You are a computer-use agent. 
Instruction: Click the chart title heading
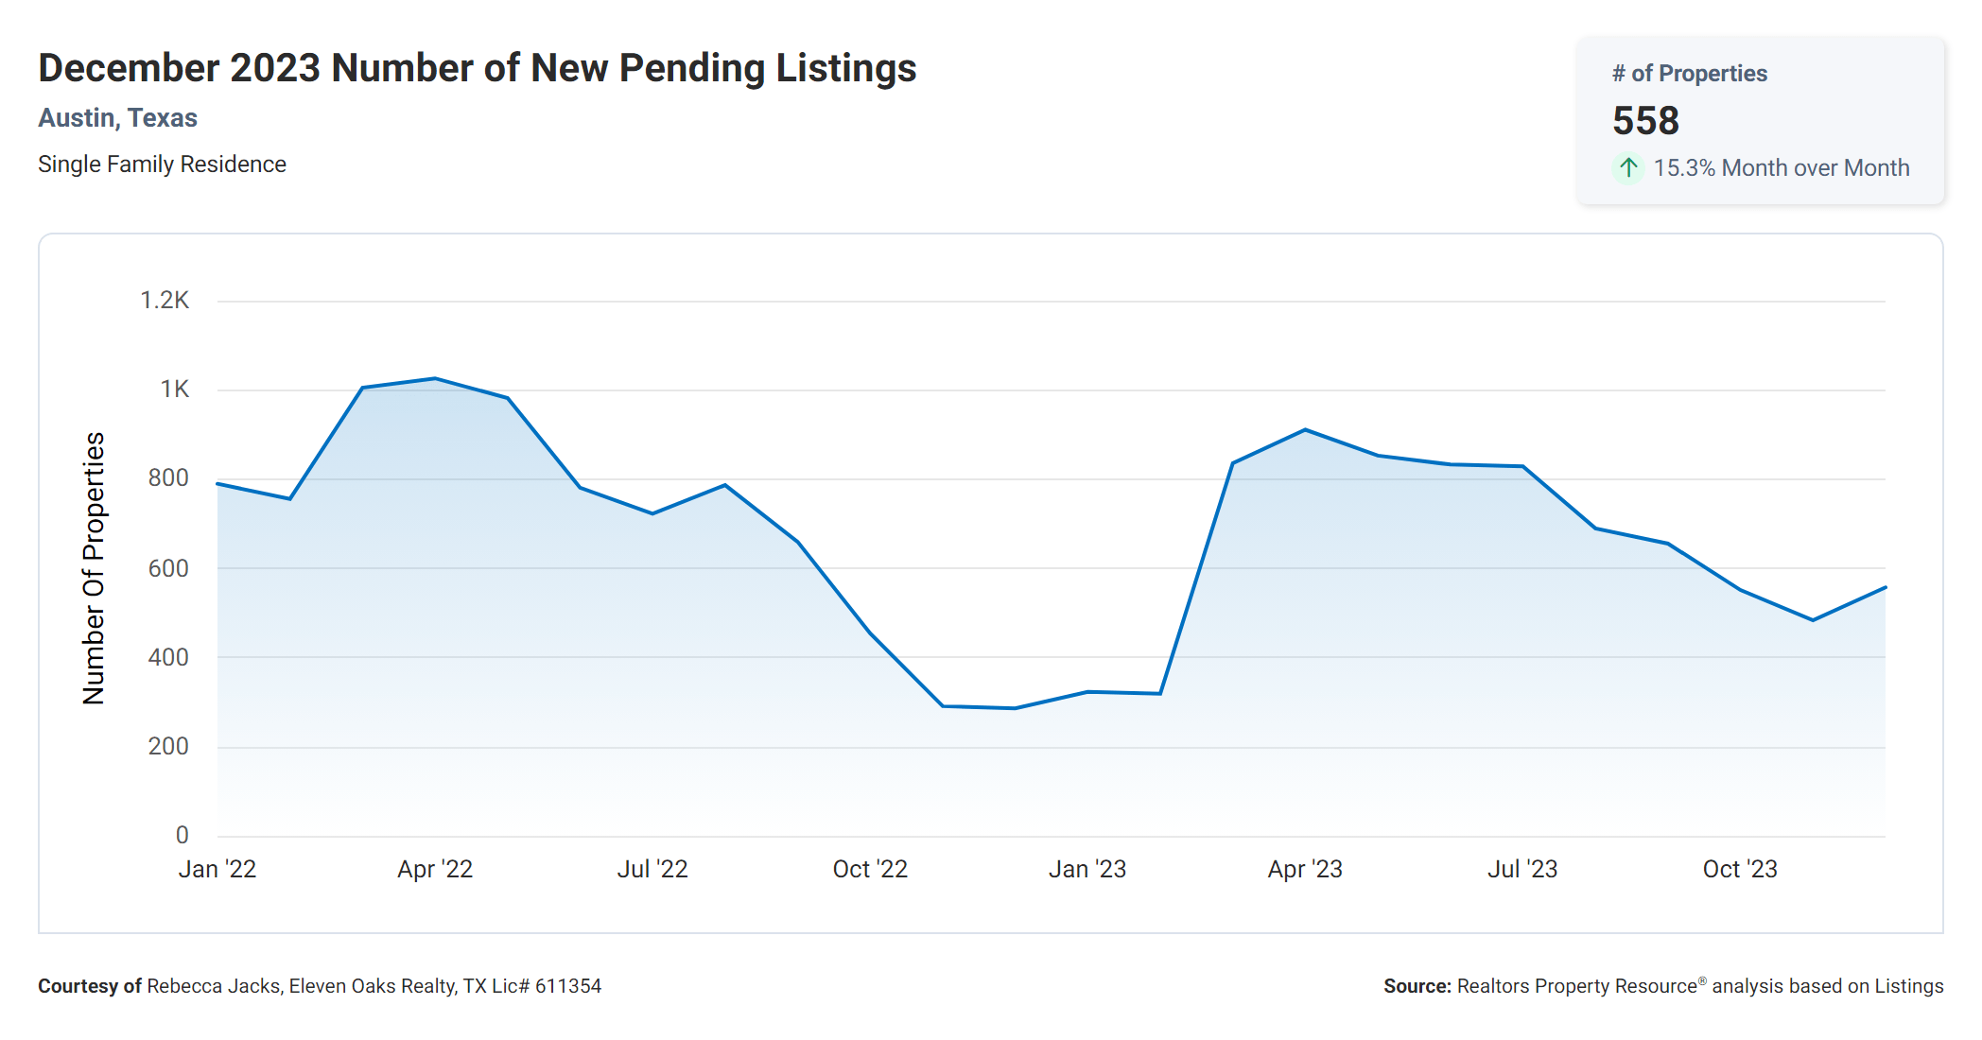tap(477, 68)
